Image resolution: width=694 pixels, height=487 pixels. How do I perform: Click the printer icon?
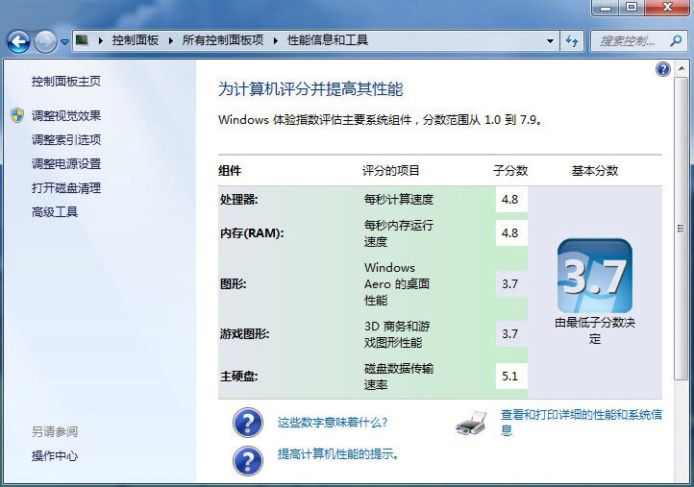[471, 424]
